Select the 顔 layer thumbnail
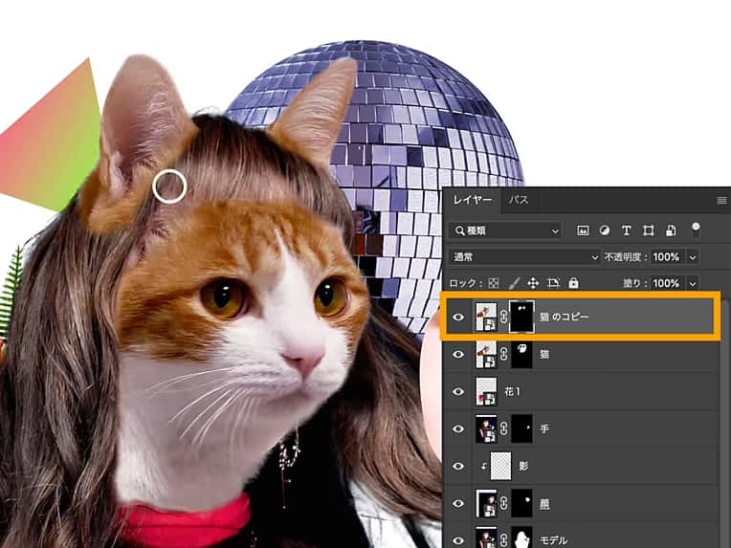 (486, 503)
